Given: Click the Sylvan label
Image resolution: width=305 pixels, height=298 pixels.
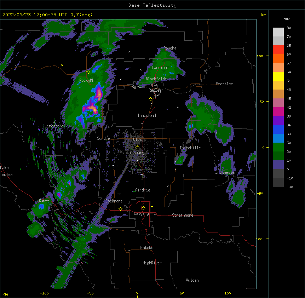Looking at the screenshot, I should (138, 87).
